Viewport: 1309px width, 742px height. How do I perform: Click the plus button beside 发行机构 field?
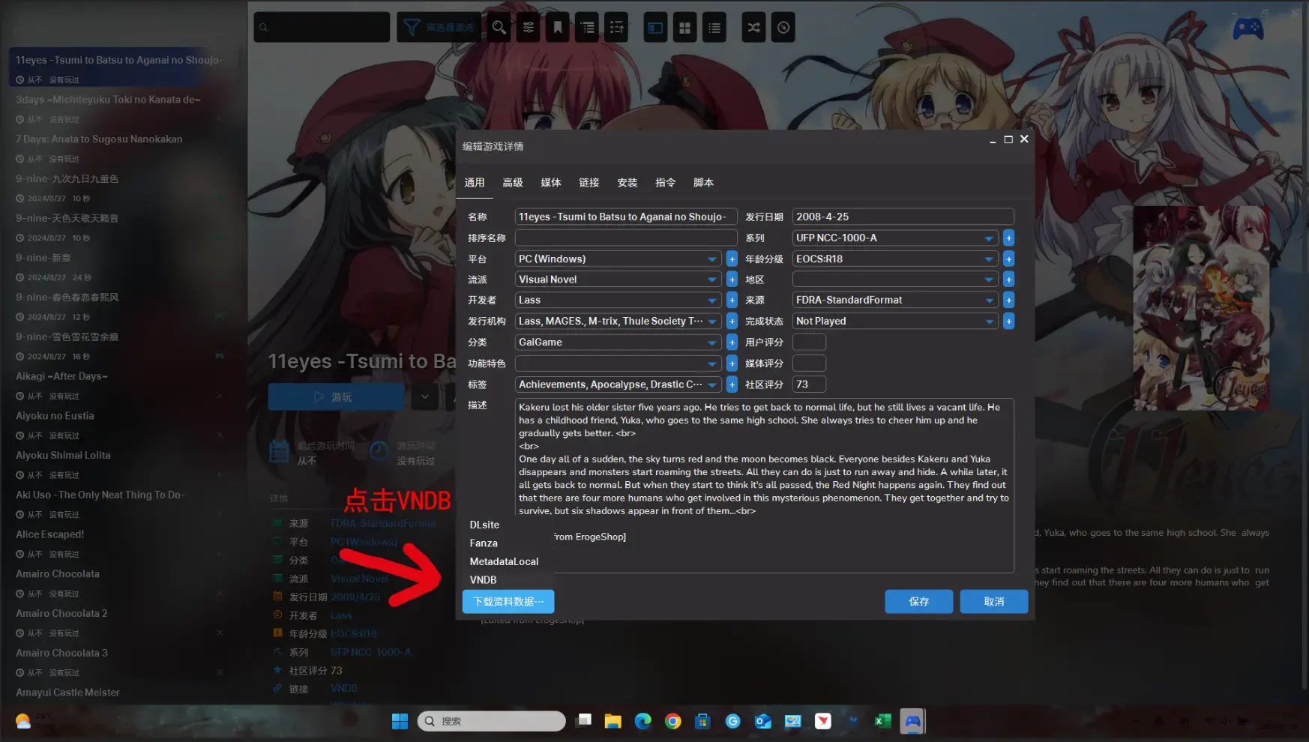click(x=732, y=322)
